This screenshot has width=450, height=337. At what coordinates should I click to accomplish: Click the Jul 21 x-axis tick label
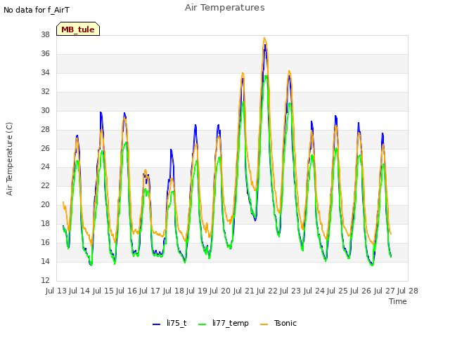(244, 291)
